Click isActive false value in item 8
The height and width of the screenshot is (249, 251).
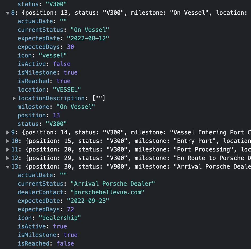click(x=62, y=64)
